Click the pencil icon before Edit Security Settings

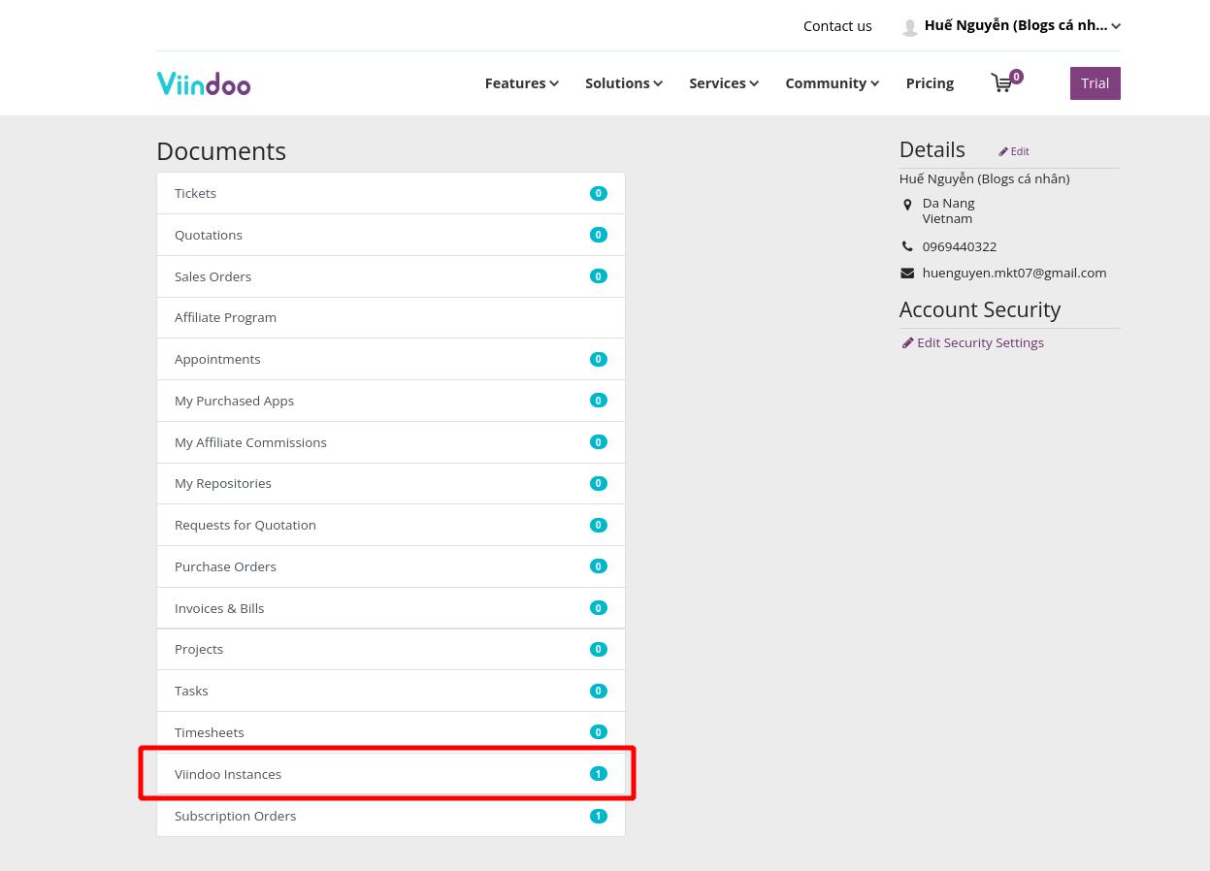tap(908, 342)
